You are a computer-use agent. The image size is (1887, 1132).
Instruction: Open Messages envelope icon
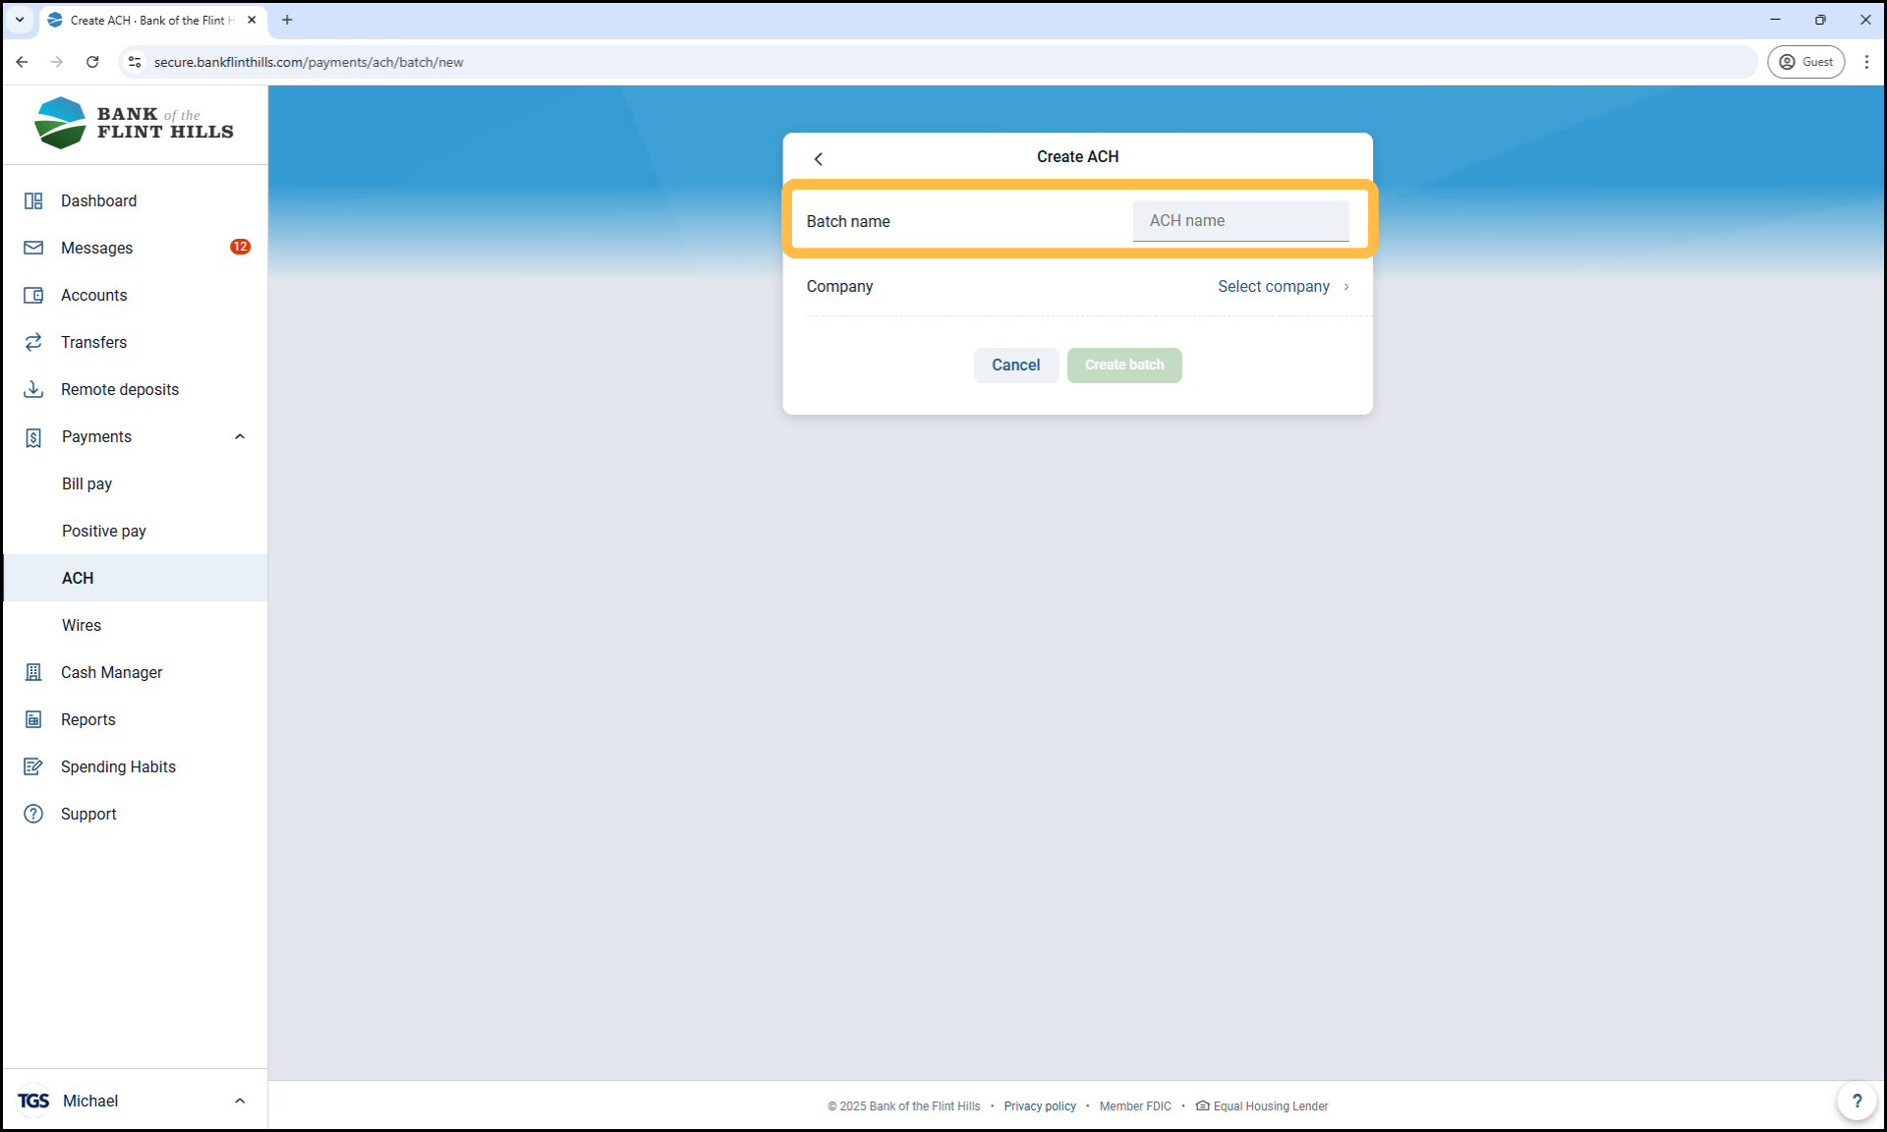click(33, 248)
